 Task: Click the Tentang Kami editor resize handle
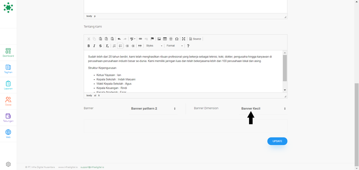[x=285, y=96]
